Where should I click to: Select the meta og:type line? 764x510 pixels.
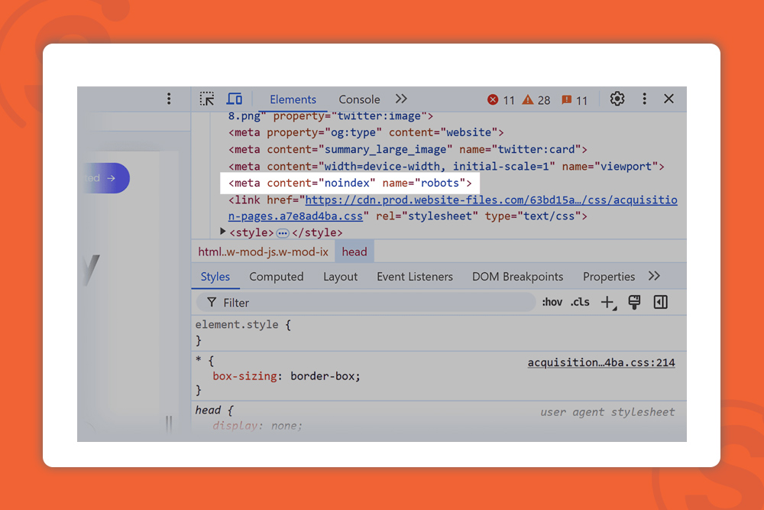pos(366,132)
